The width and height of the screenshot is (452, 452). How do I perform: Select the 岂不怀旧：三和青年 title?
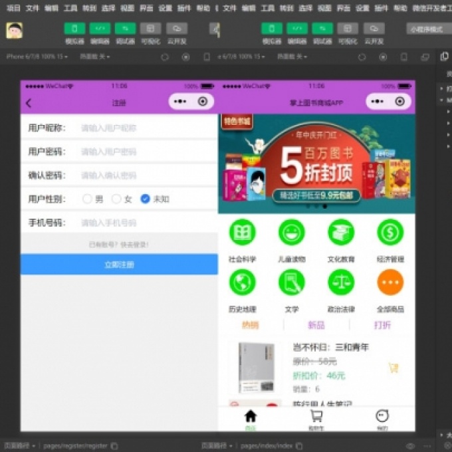coord(330,348)
